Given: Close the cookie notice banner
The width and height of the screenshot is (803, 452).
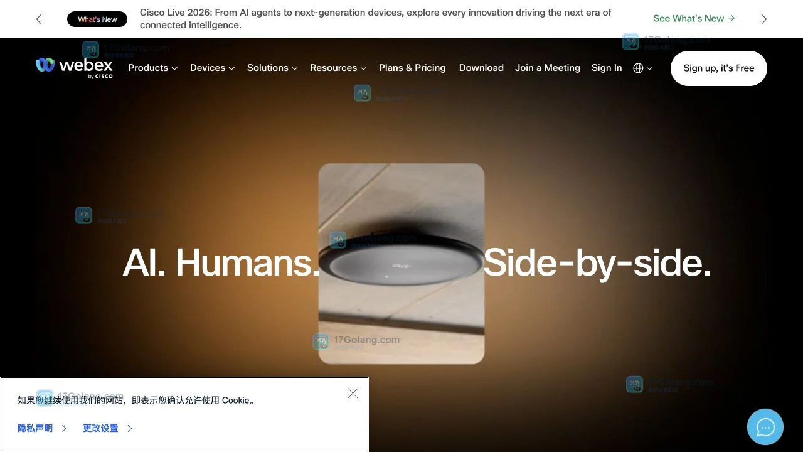Looking at the screenshot, I should click(353, 394).
